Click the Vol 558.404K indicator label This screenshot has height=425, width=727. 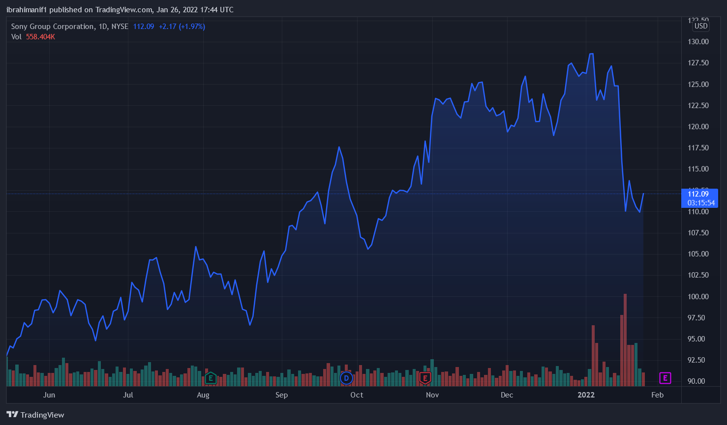click(33, 37)
